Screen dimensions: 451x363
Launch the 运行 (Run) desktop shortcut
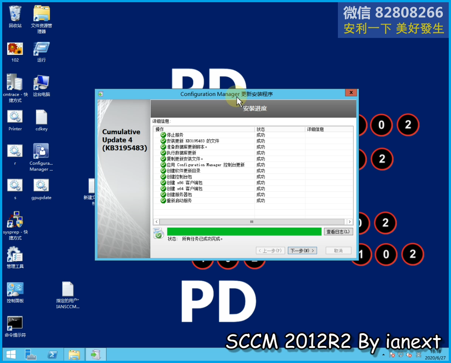click(41, 52)
